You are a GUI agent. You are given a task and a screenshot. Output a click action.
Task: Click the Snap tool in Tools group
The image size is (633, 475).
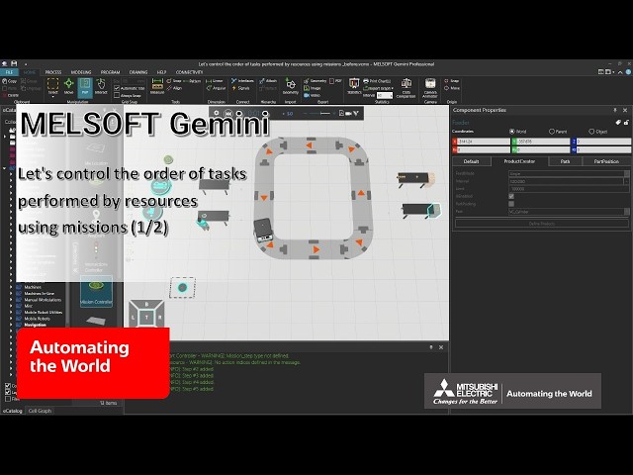175,81
